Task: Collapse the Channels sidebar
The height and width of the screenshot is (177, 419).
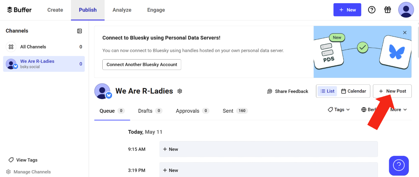Action: pyautogui.click(x=79, y=31)
